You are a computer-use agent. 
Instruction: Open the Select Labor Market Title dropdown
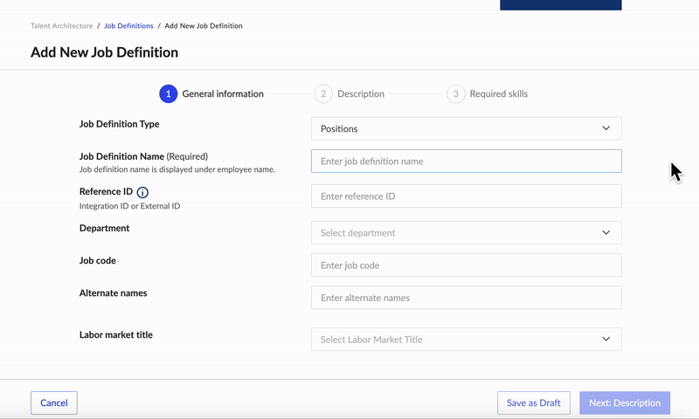(467, 340)
